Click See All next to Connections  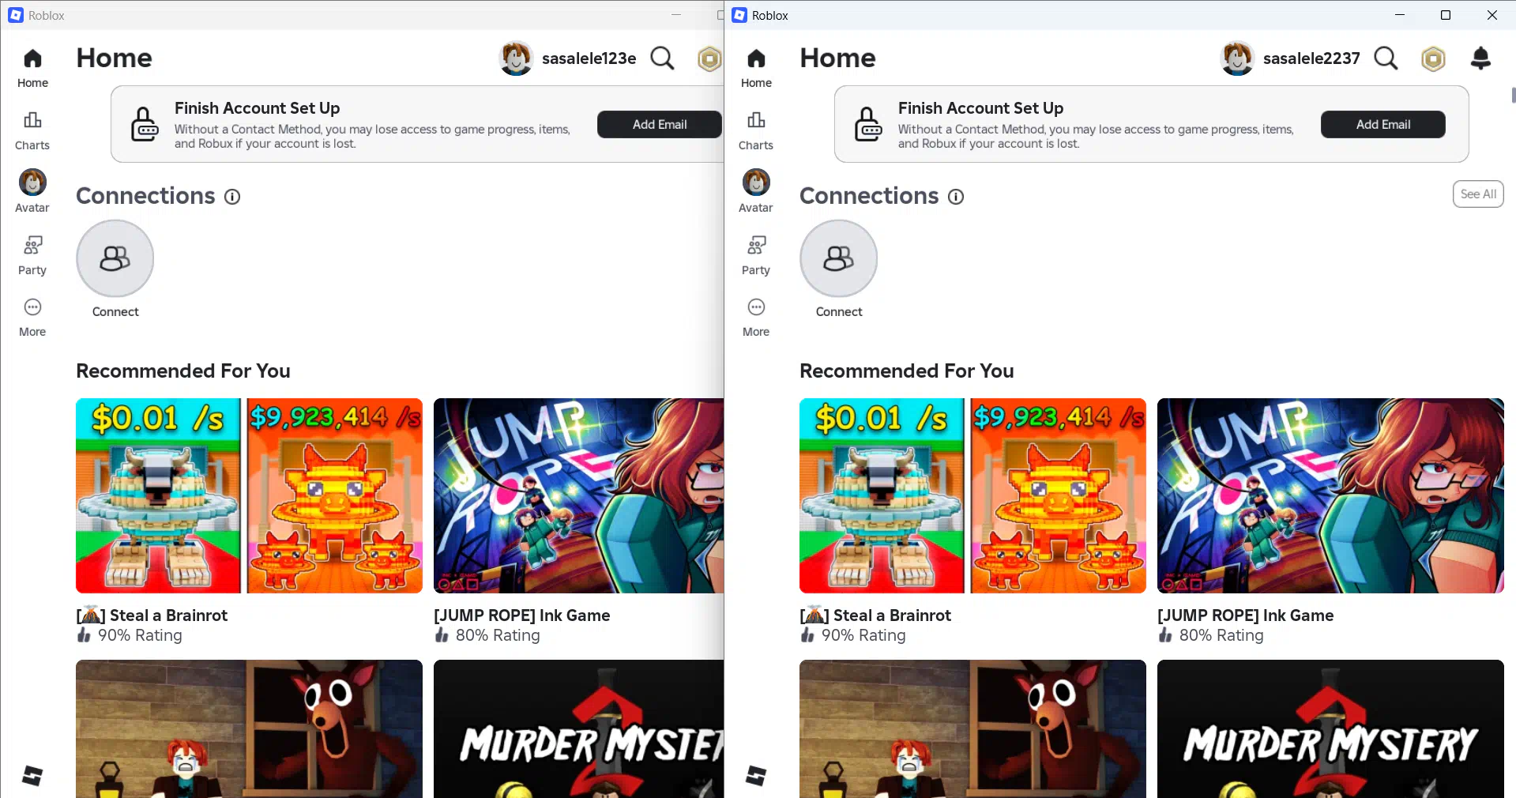coord(1478,194)
